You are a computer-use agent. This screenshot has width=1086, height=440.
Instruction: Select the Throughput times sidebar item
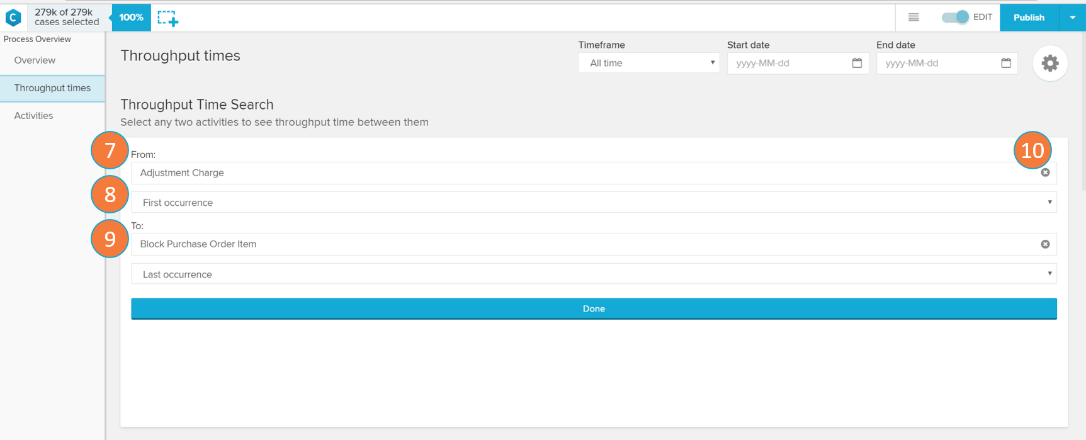pyautogui.click(x=52, y=88)
